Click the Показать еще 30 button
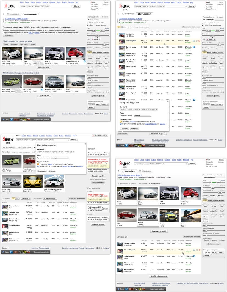This screenshot has height=292, width=227. pyautogui.click(x=158, y=134)
